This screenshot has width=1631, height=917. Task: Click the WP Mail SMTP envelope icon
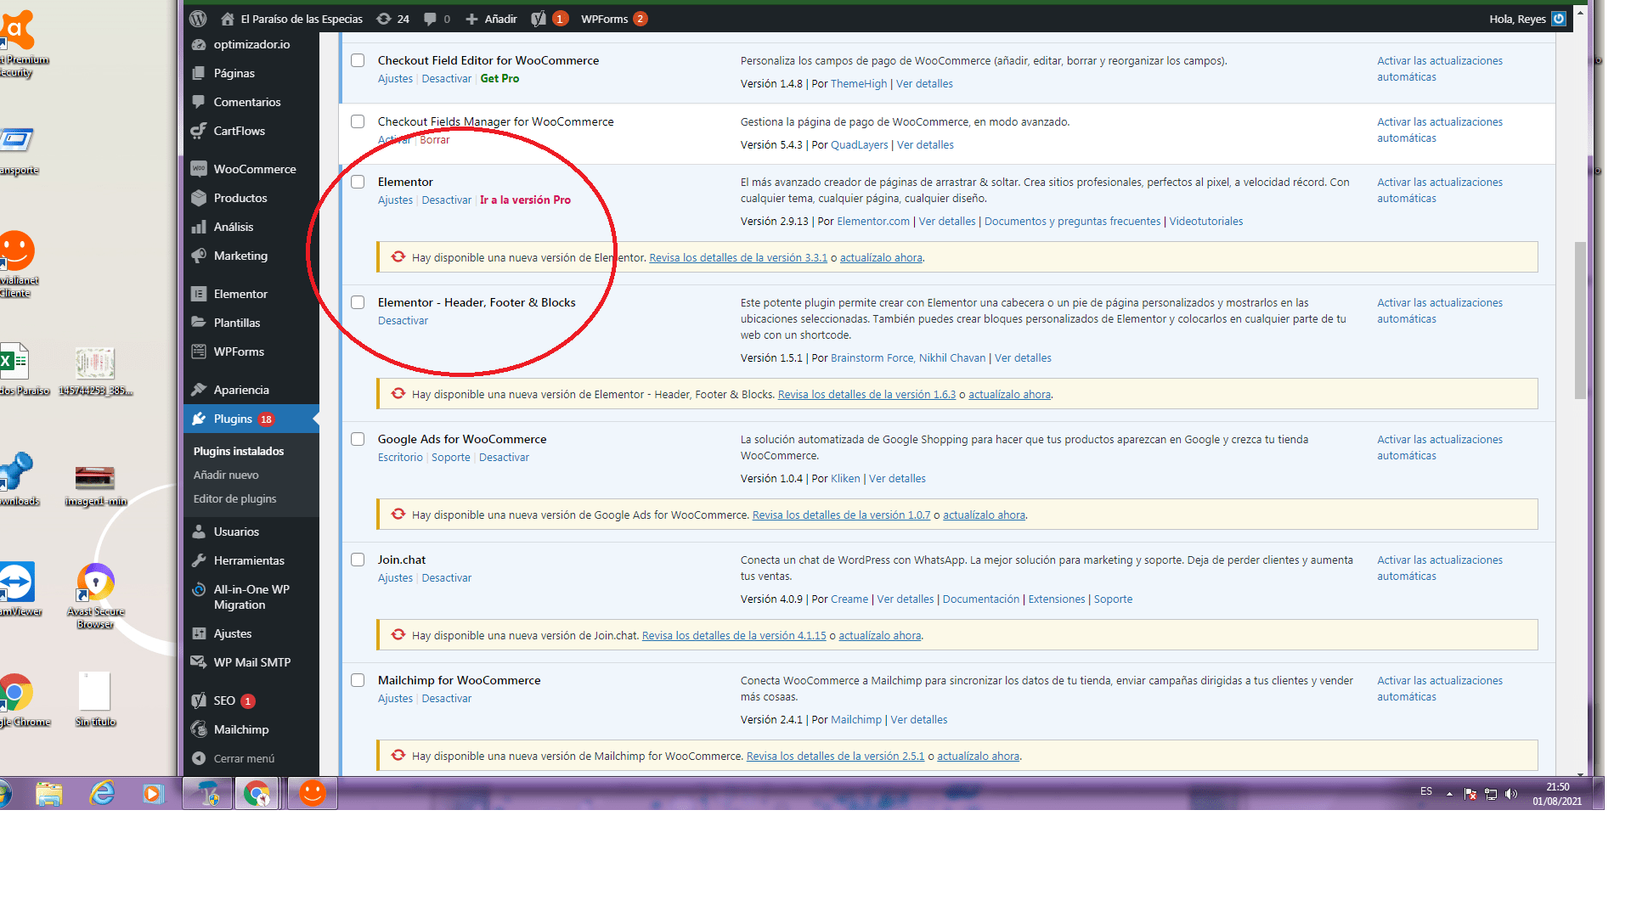tap(199, 662)
